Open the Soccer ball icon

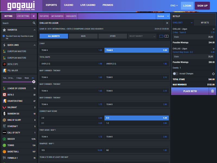coord(4,139)
